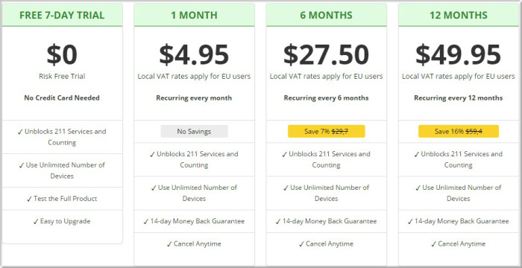
Task: Click Cancel Anytime in 1 Month plan
Action: pyautogui.click(x=194, y=243)
